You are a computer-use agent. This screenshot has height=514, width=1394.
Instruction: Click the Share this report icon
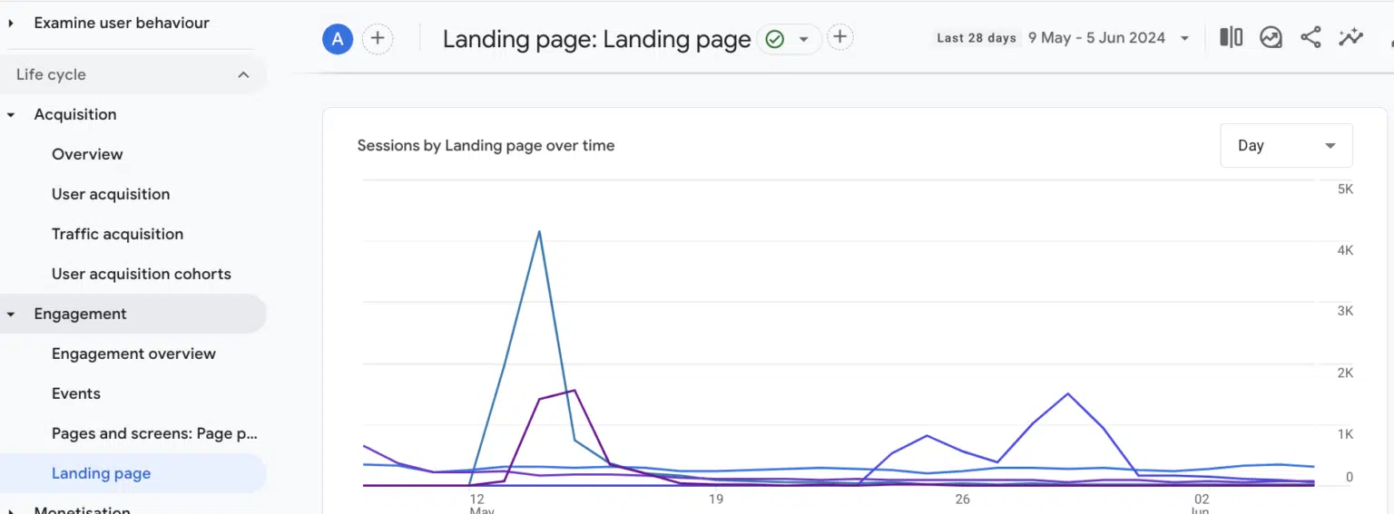(x=1311, y=37)
